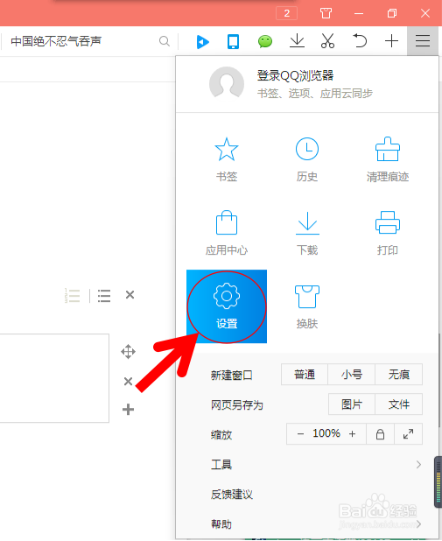This screenshot has width=442, height=541.
Task: Toggle the zoom lock icon
Action: coord(380,434)
